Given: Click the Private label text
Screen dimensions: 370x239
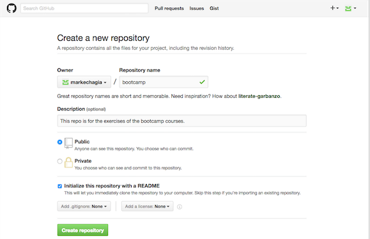Looking at the screenshot, I should click(83, 161).
